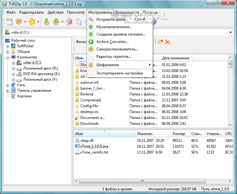The height and width of the screenshot is (194, 237).
Task: Sort archive list by Изменён column
Action: click(153, 134)
